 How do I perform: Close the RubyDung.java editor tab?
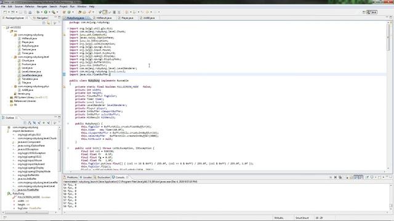(87, 18)
